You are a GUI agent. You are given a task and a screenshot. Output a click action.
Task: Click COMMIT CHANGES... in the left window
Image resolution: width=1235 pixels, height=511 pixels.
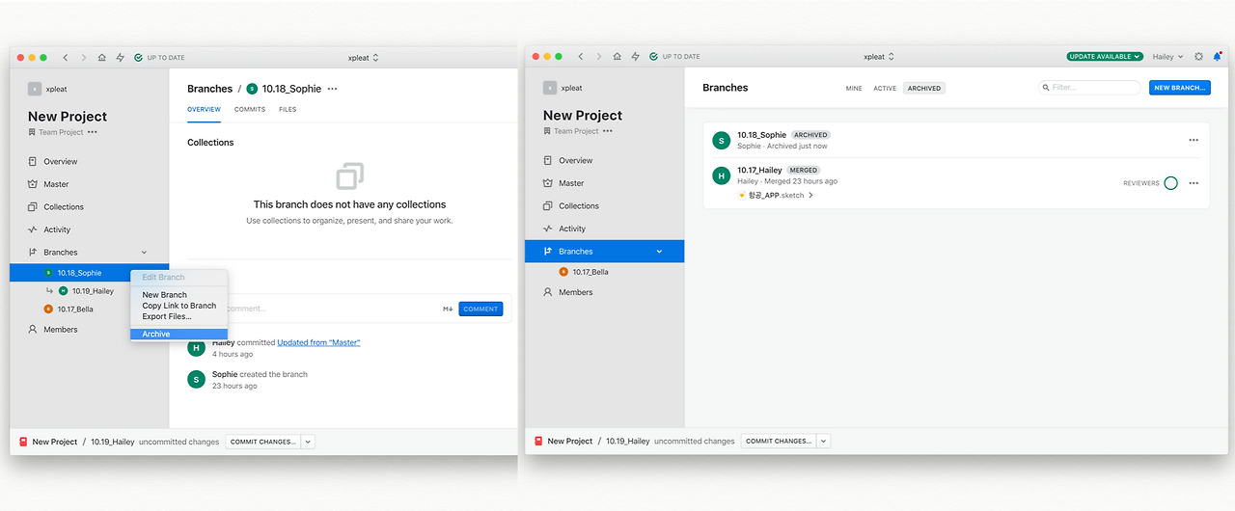(x=264, y=442)
